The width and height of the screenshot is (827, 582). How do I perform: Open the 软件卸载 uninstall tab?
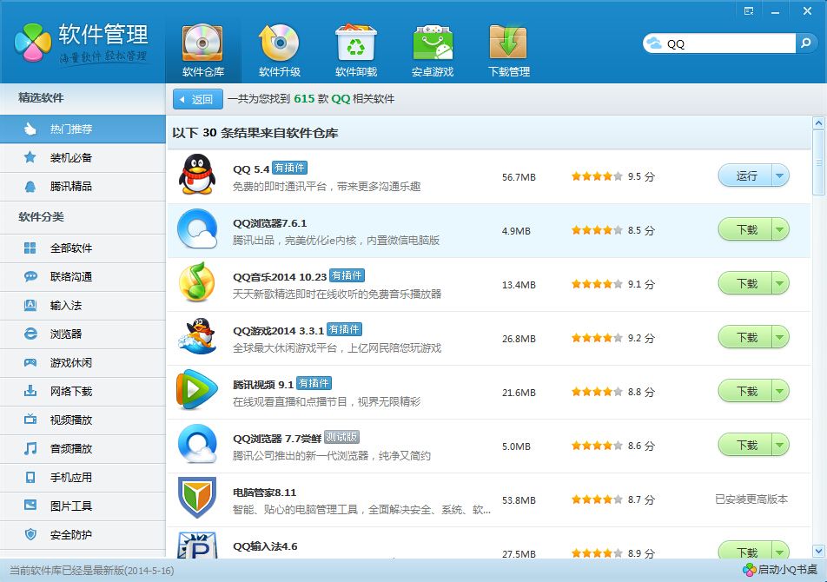tap(356, 50)
